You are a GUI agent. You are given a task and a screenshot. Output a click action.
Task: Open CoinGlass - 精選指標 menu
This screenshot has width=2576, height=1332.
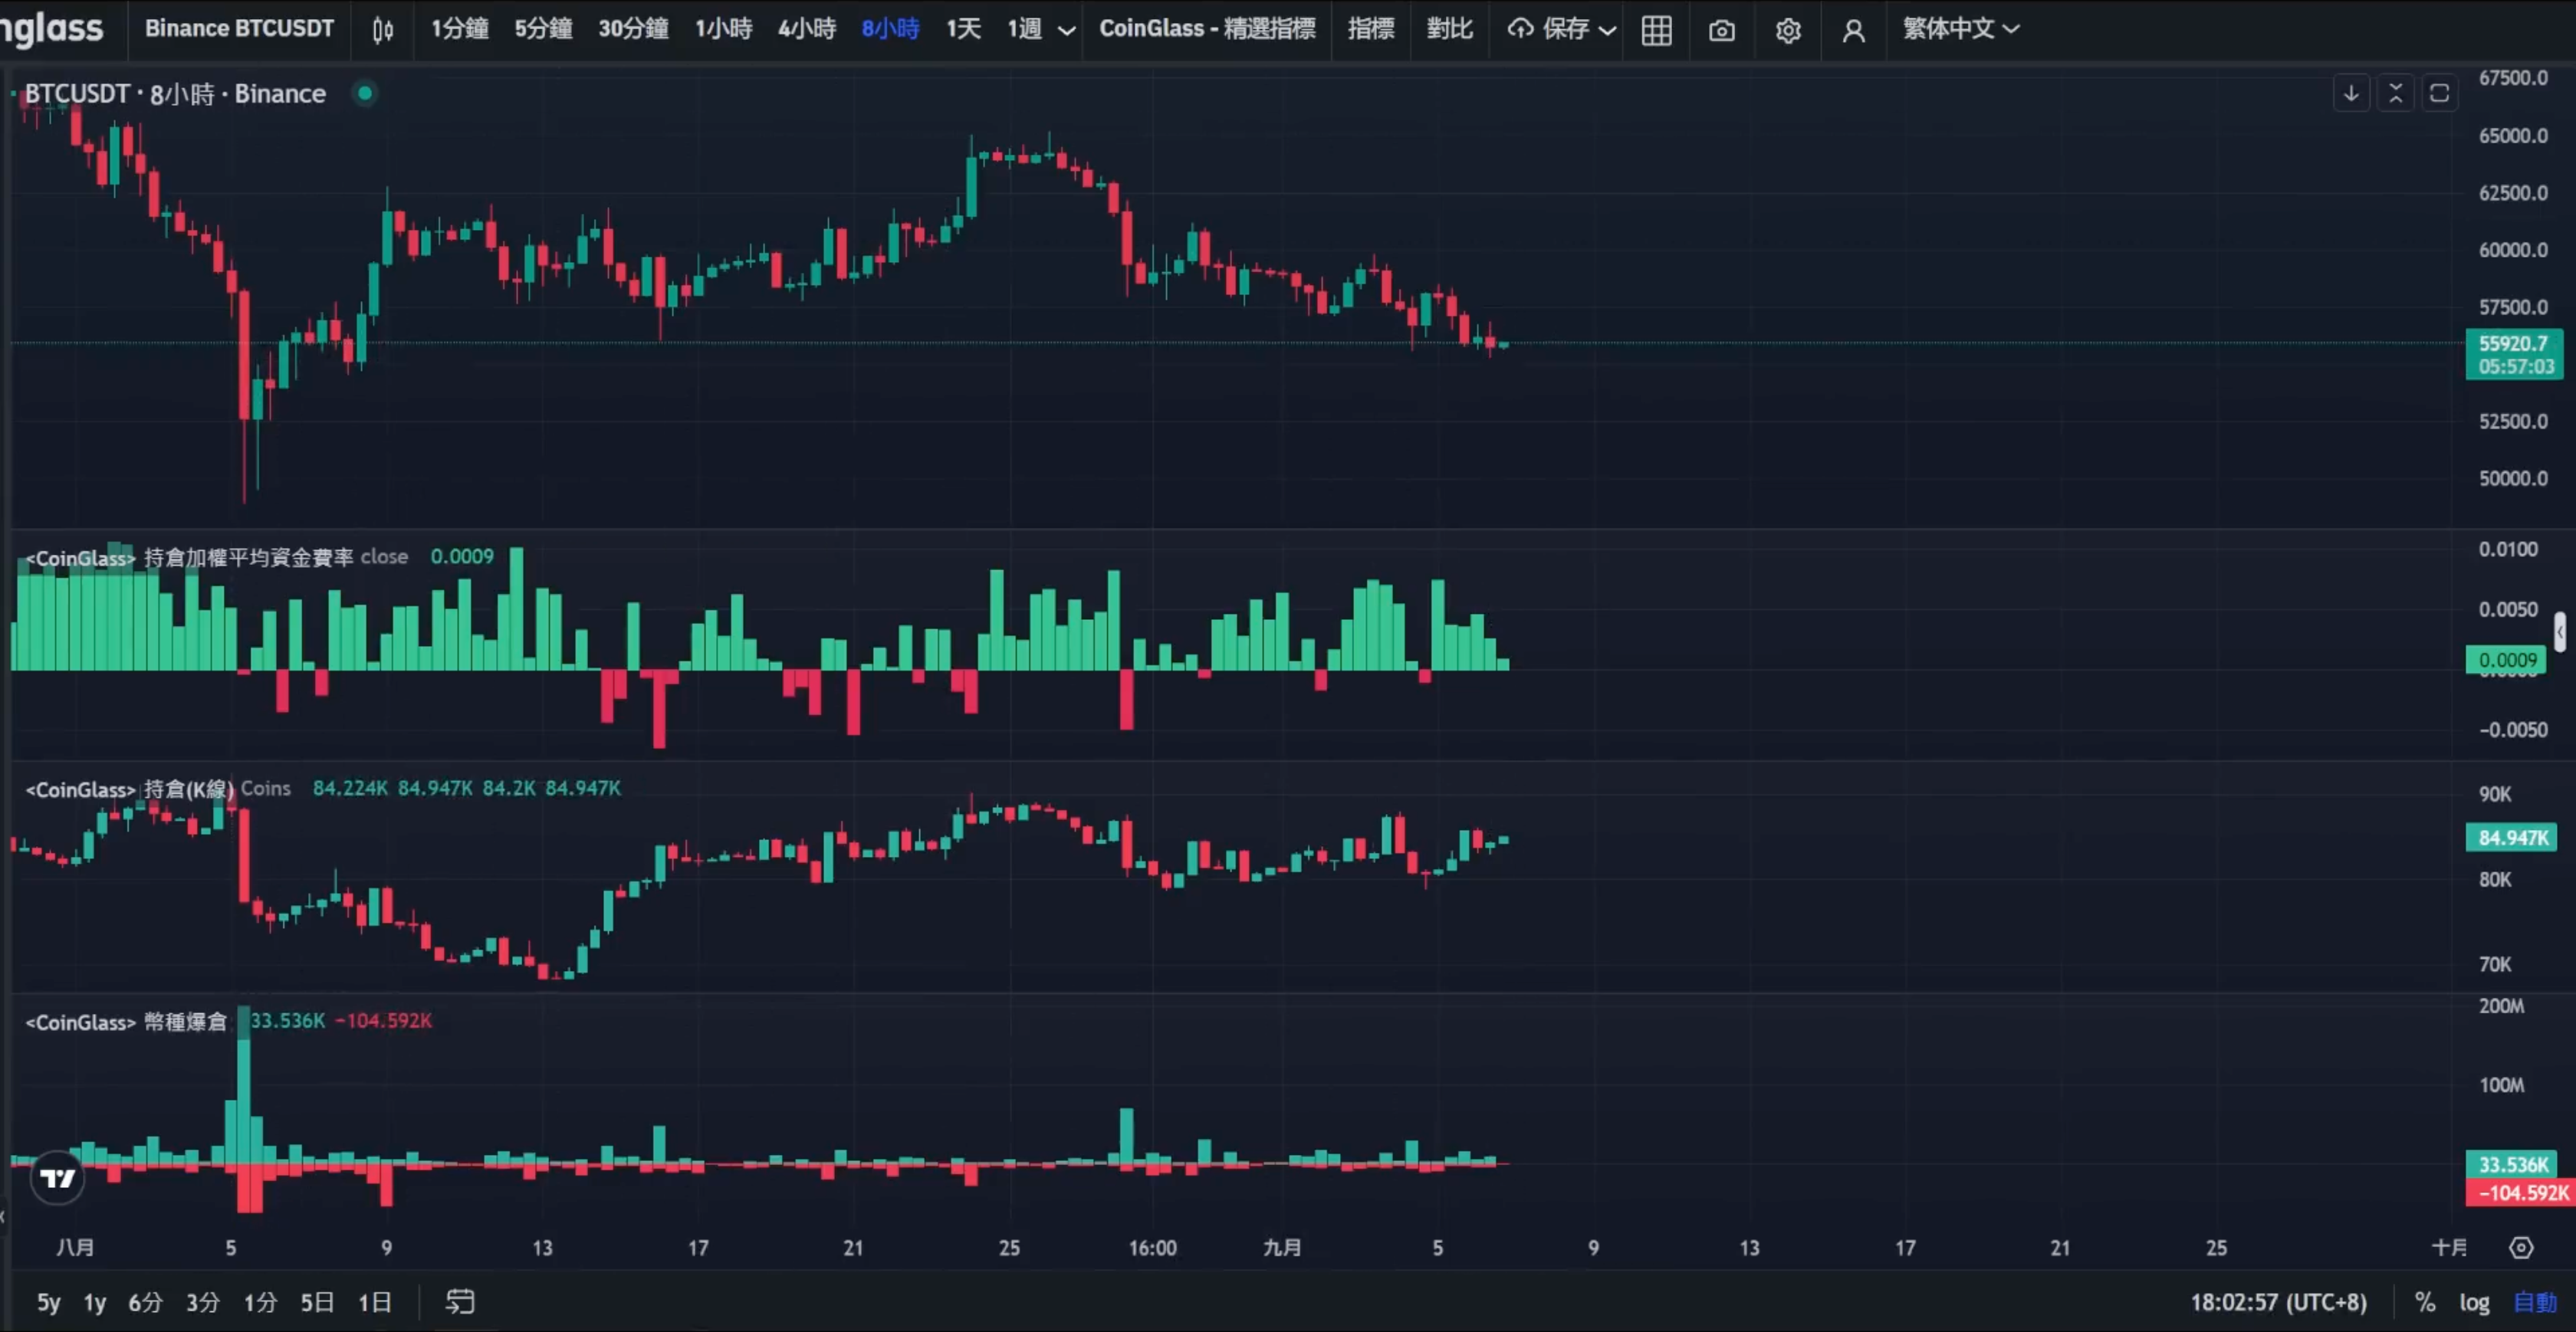pos(1207,29)
